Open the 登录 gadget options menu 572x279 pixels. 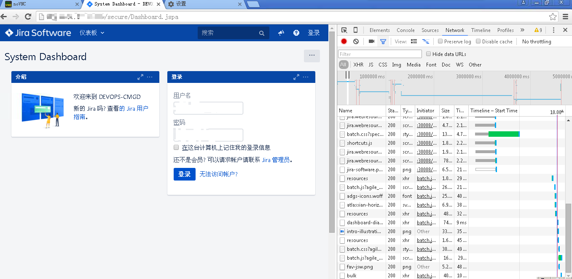point(306,77)
